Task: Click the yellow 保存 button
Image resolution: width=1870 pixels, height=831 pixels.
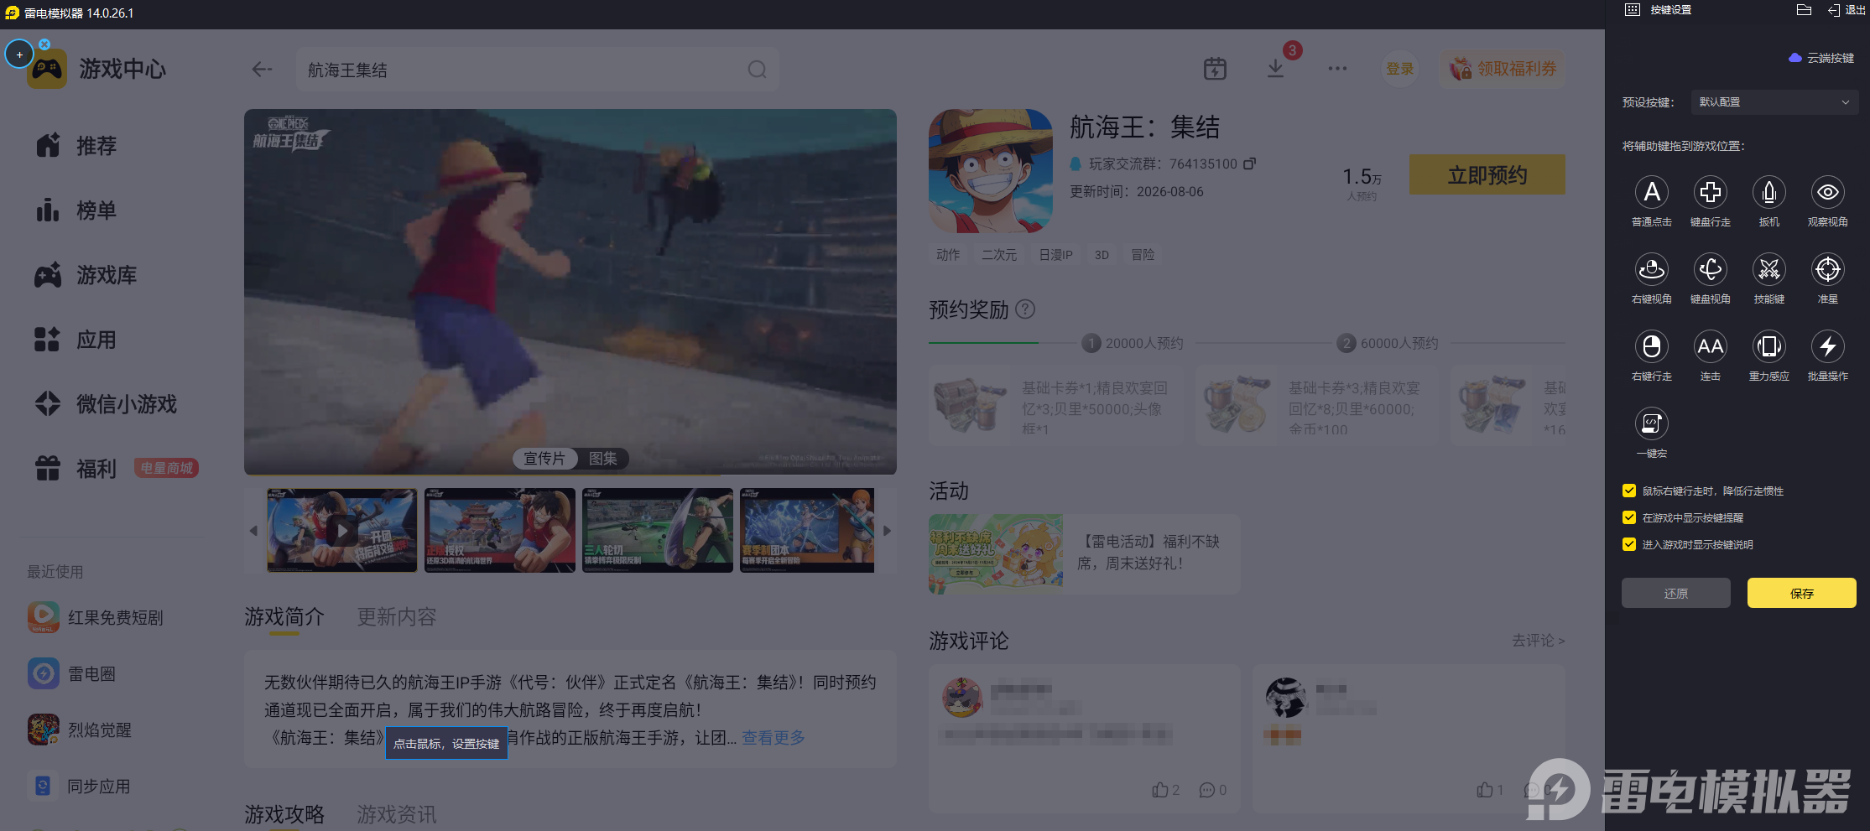Action: coord(1801,593)
